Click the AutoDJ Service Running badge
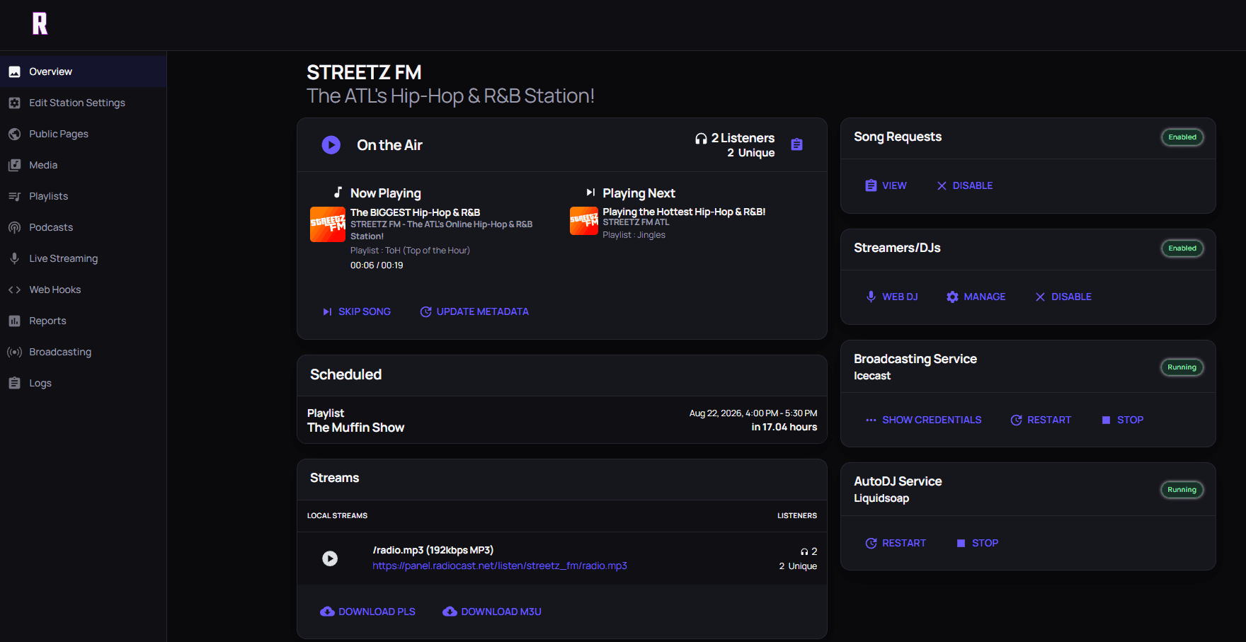The height and width of the screenshot is (642, 1246). click(1182, 490)
